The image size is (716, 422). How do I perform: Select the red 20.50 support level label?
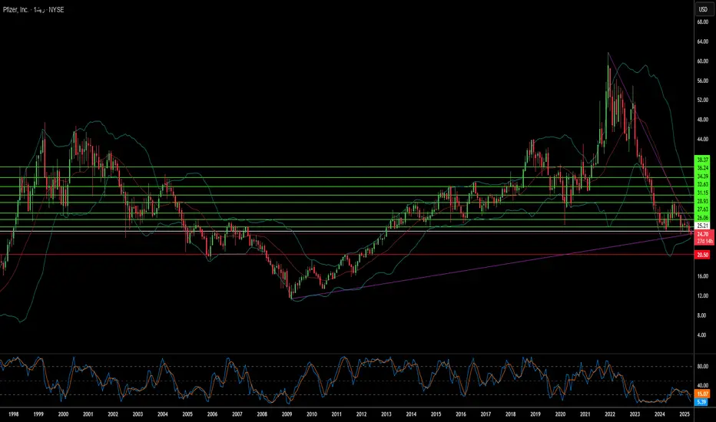701,254
